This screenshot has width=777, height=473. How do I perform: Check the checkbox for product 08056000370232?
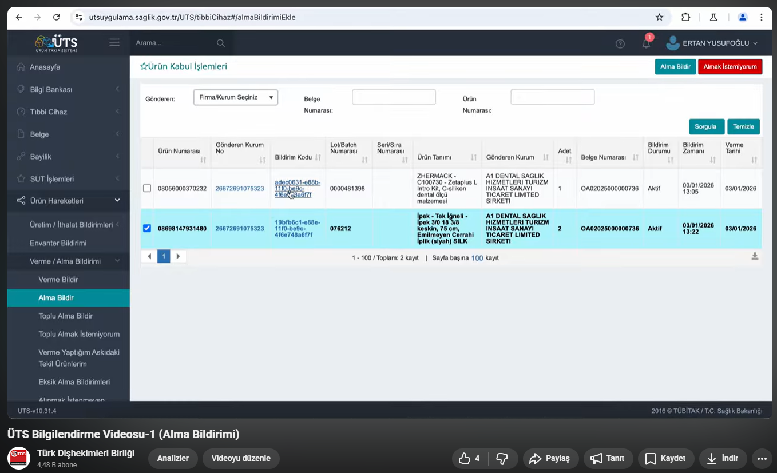pyautogui.click(x=147, y=188)
